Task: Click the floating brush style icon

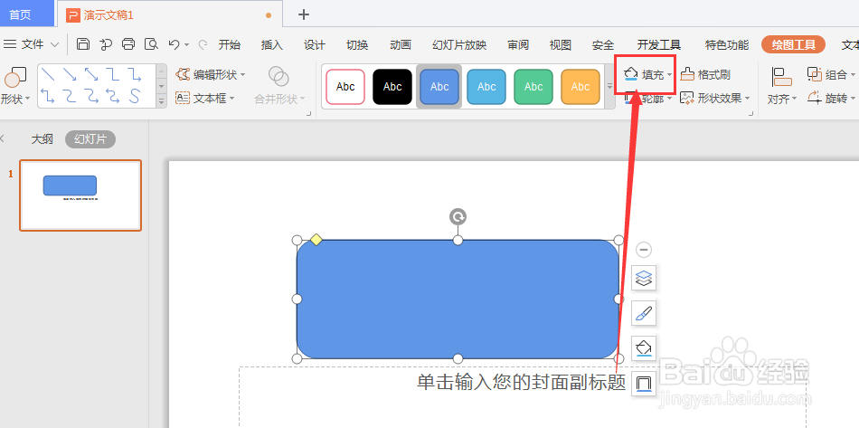Action: (x=644, y=313)
